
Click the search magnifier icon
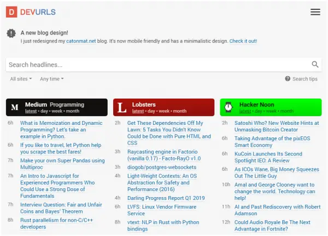(315, 65)
